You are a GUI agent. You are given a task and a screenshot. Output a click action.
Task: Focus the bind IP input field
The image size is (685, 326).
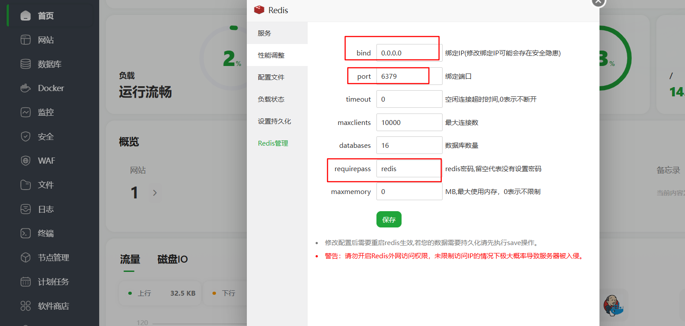click(x=410, y=53)
